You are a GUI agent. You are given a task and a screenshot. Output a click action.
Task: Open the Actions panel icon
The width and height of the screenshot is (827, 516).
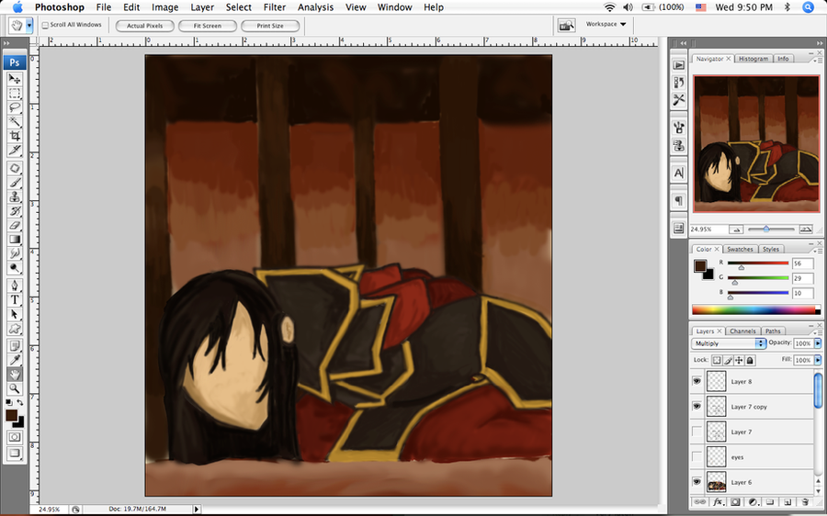tap(679, 65)
